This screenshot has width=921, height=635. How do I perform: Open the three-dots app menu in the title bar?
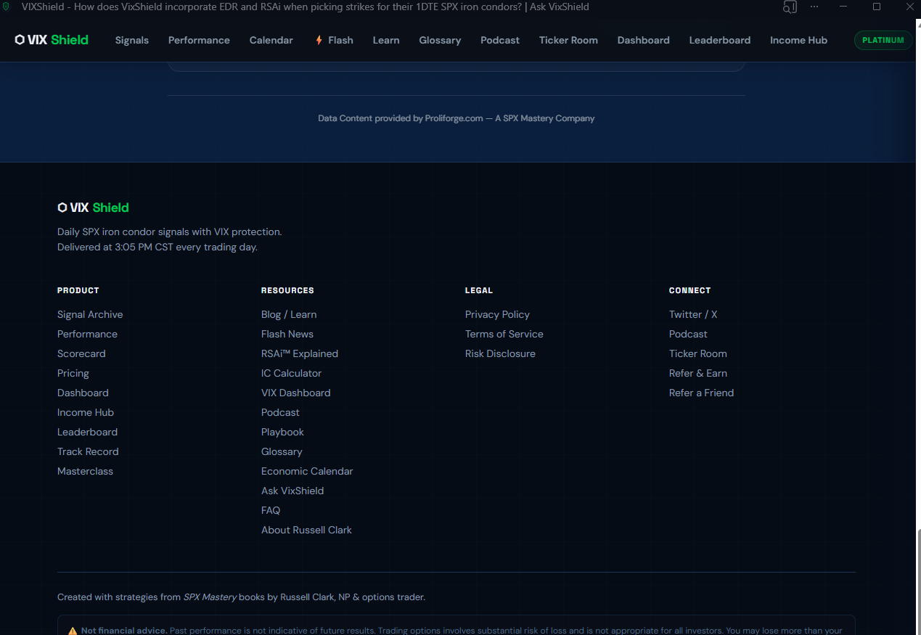[814, 7]
